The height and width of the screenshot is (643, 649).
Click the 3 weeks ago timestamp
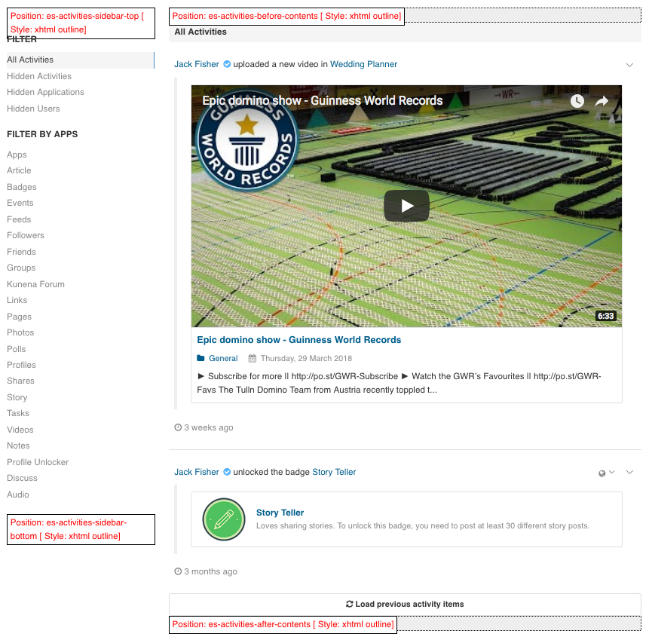point(209,427)
